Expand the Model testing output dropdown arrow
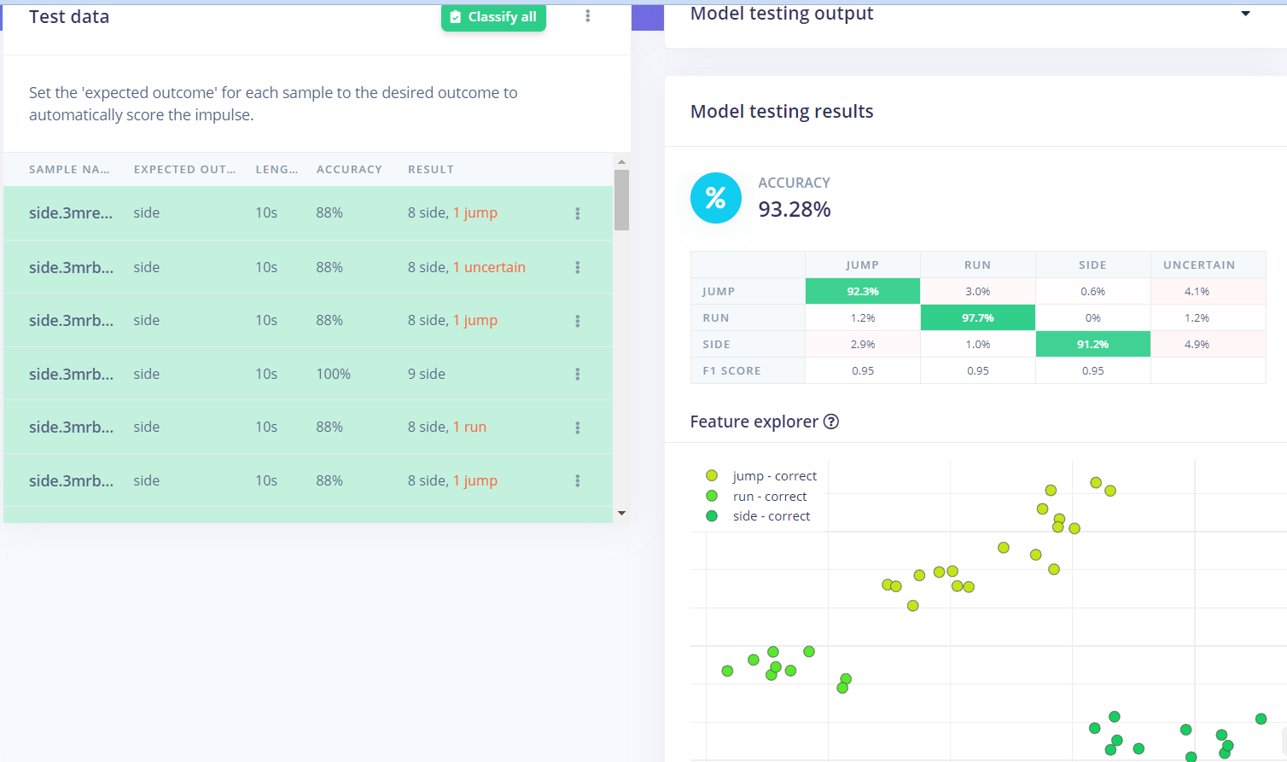The width and height of the screenshot is (1287, 762). pos(1246,14)
